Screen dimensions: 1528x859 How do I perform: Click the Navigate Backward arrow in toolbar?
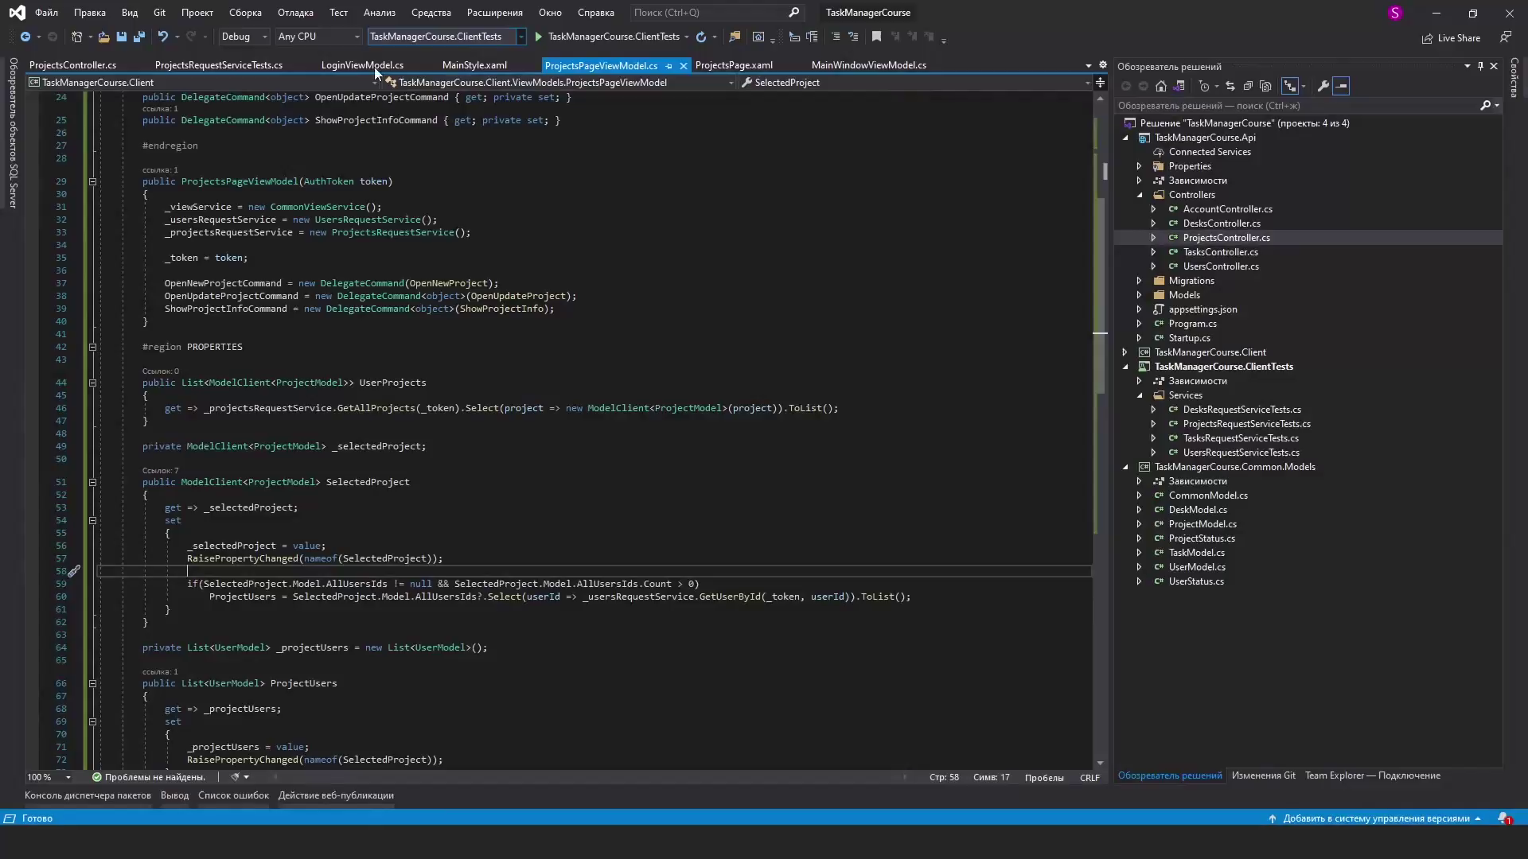point(25,37)
